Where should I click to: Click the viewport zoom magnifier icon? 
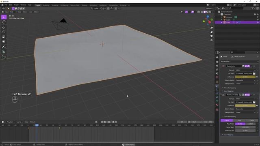coord(211,28)
